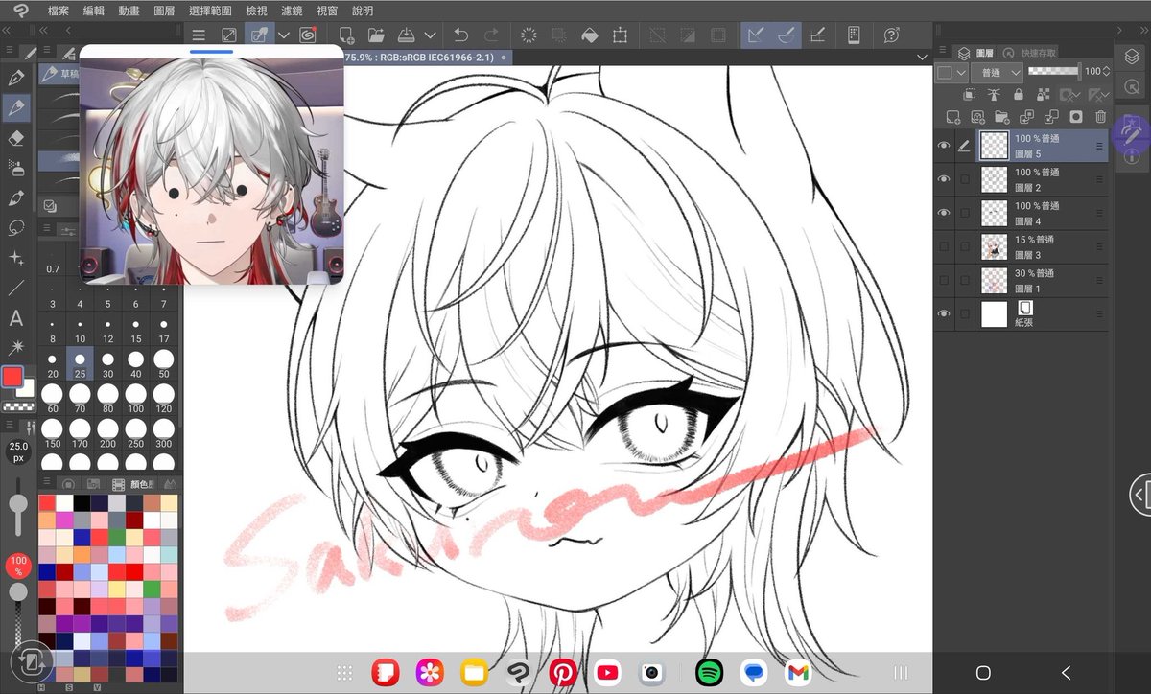Open Spotify from the taskbar
Image resolution: width=1151 pixels, height=694 pixels.
[x=708, y=674]
